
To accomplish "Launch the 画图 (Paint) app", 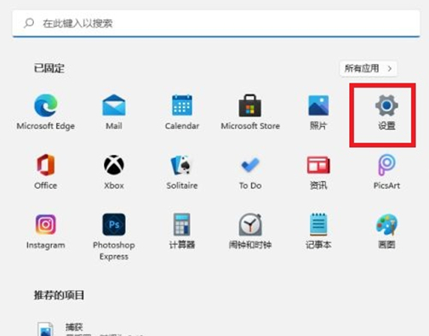I will [386, 231].
